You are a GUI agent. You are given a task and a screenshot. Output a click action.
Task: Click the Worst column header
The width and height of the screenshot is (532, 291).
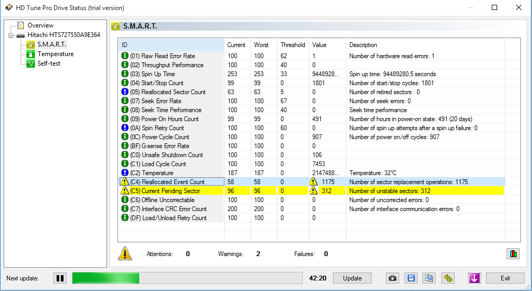pos(264,45)
